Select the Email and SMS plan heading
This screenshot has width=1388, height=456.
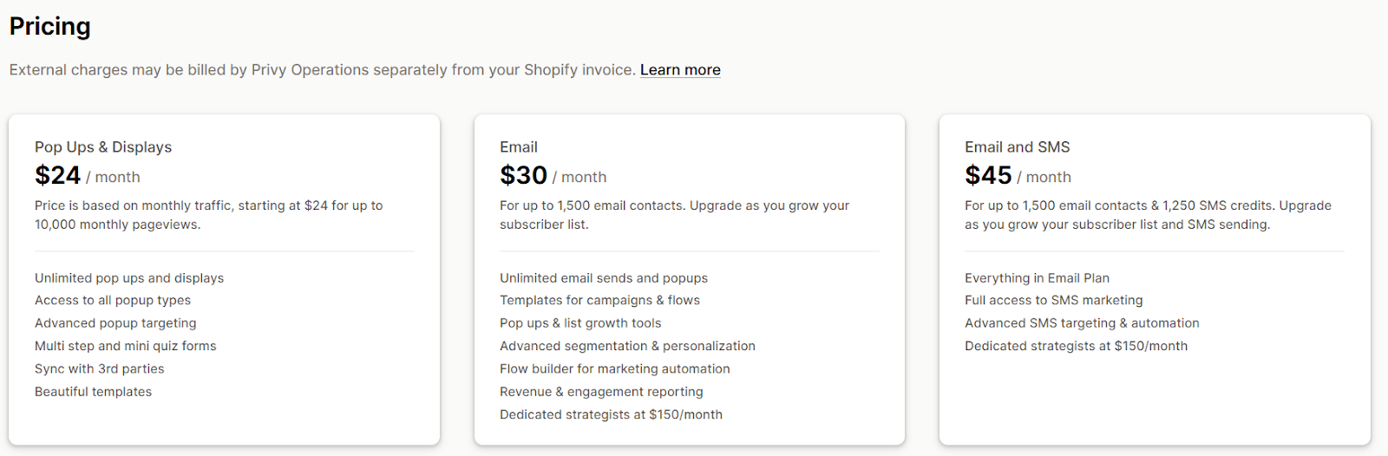coord(1018,147)
